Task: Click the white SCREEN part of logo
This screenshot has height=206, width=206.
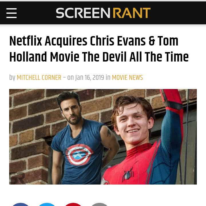Action: (83, 13)
